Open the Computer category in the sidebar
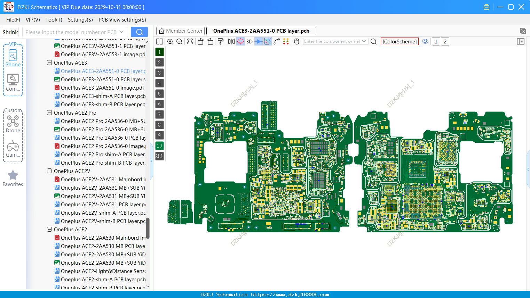This screenshot has height=298, width=530. coord(13,83)
